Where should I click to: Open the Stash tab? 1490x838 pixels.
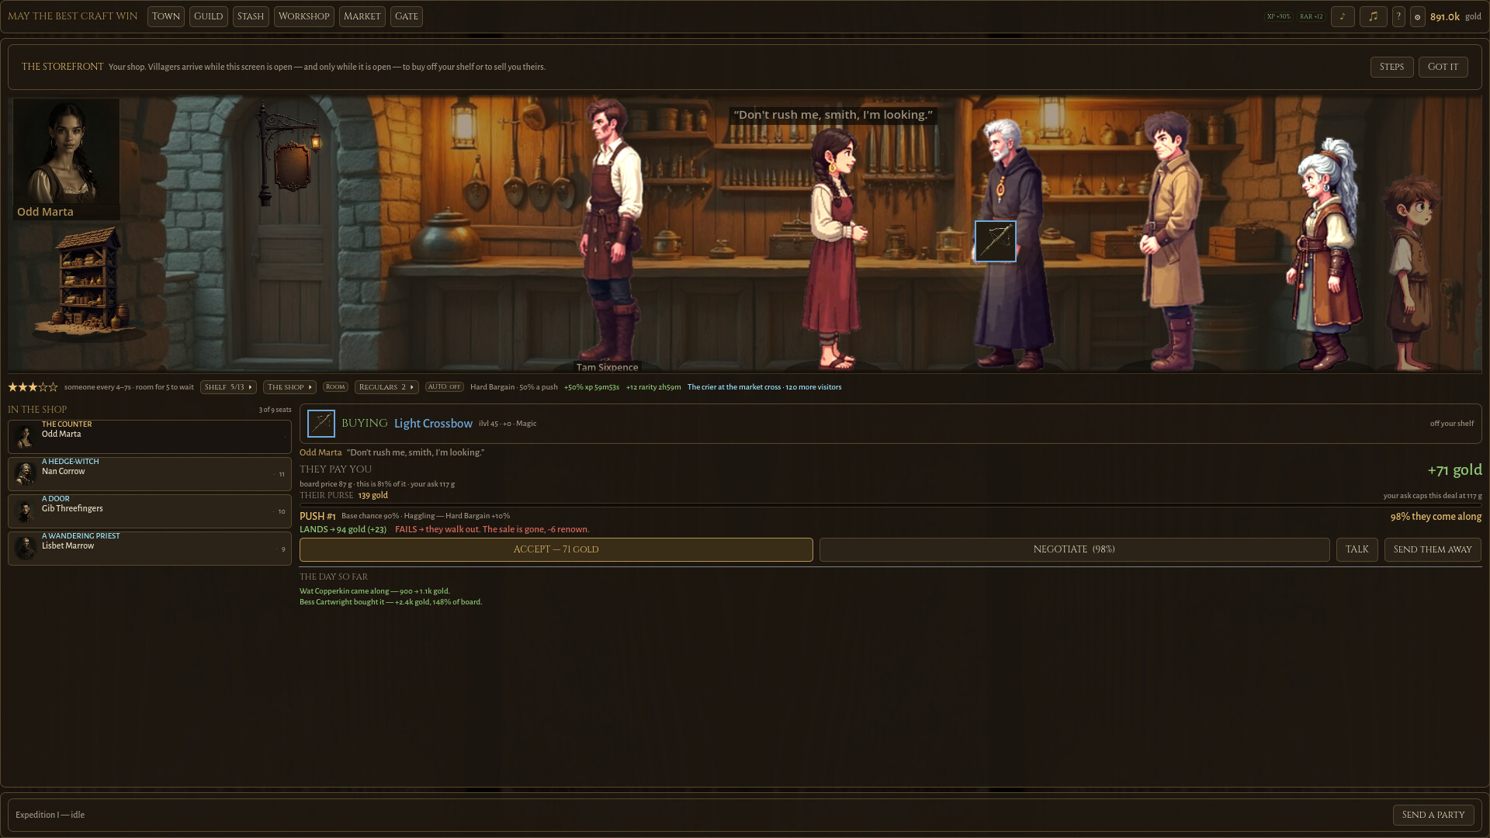[251, 16]
